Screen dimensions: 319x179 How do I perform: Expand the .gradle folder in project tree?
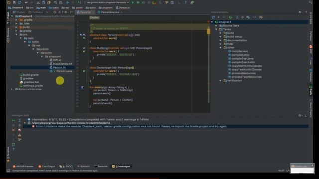[x=16, y=20]
